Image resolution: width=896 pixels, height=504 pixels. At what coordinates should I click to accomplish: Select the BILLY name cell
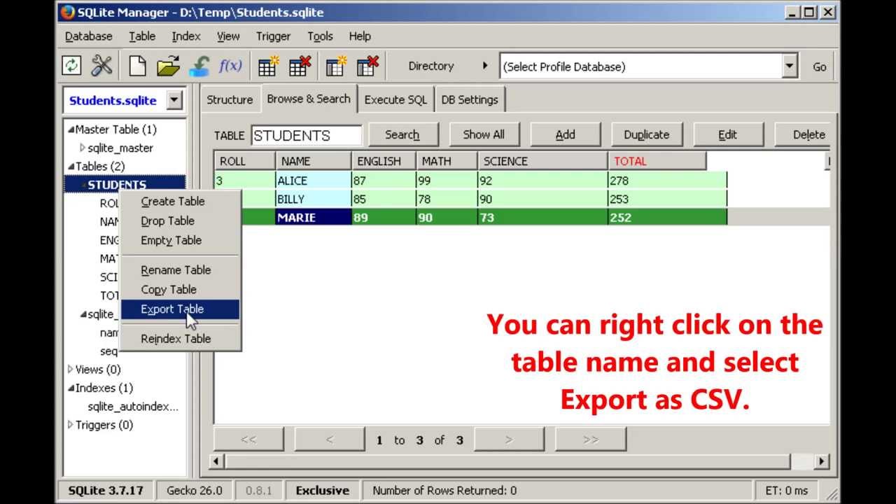click(x=314, y=199)
